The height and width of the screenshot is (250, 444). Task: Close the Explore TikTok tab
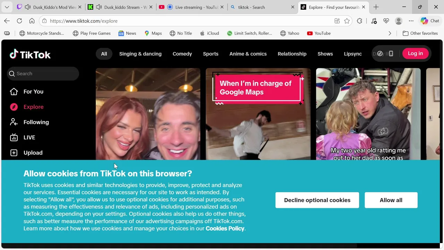[364, 7]
